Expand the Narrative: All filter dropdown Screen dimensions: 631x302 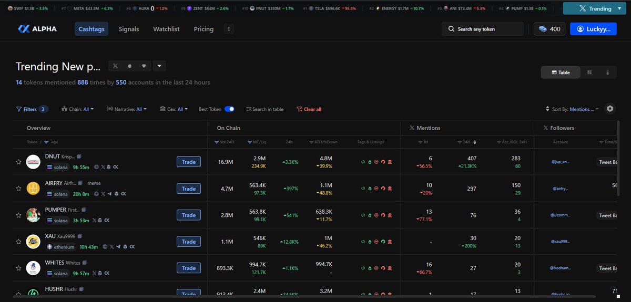click(126, 109)
